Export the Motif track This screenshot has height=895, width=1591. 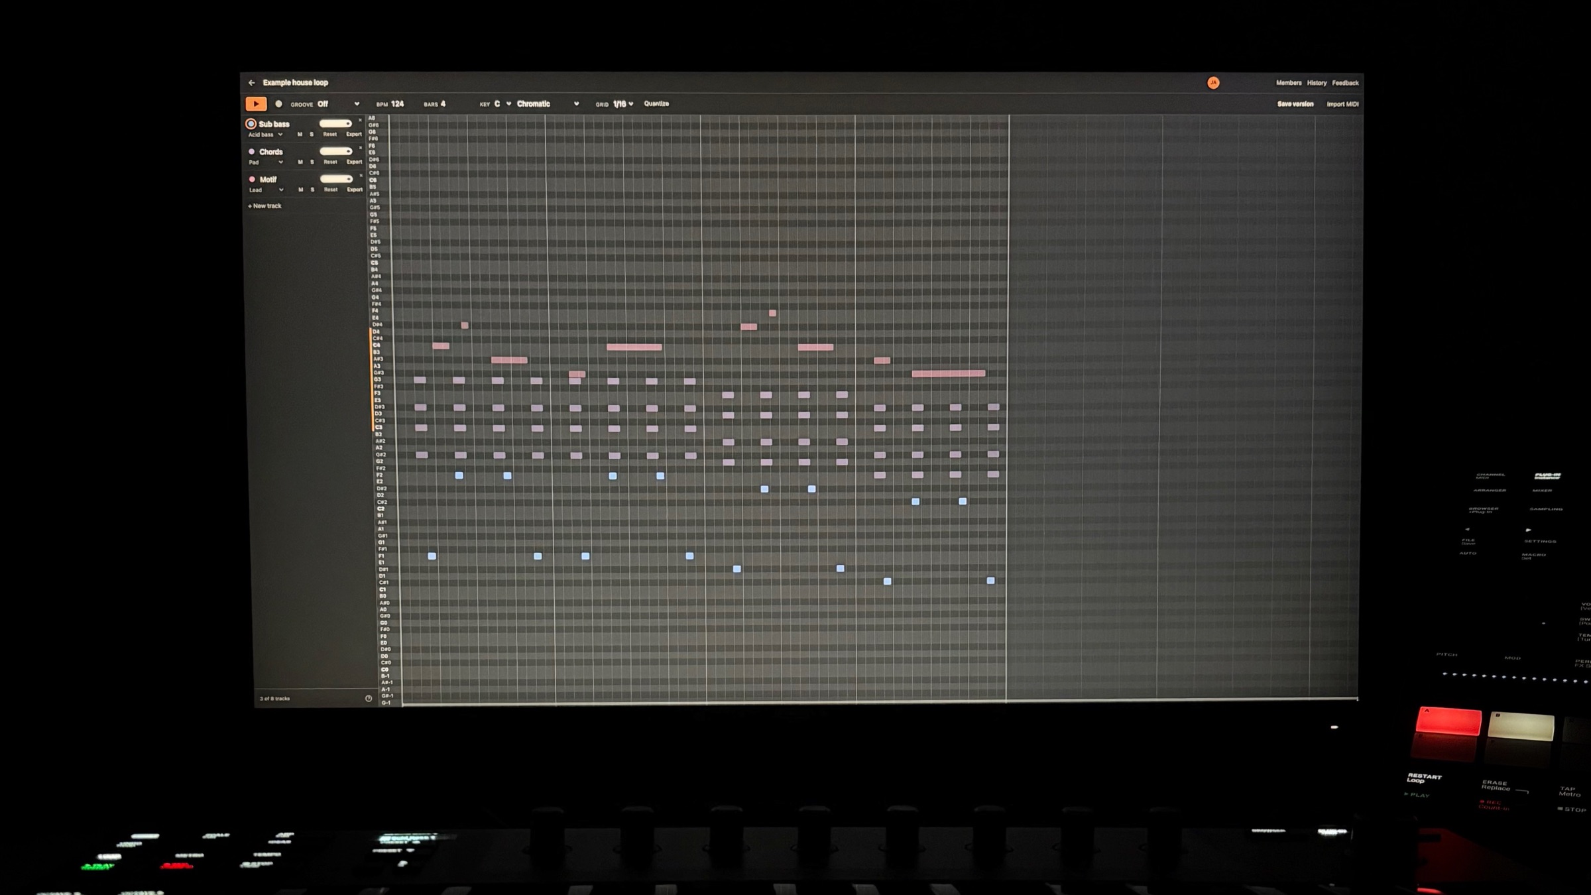tap(355, 190)
